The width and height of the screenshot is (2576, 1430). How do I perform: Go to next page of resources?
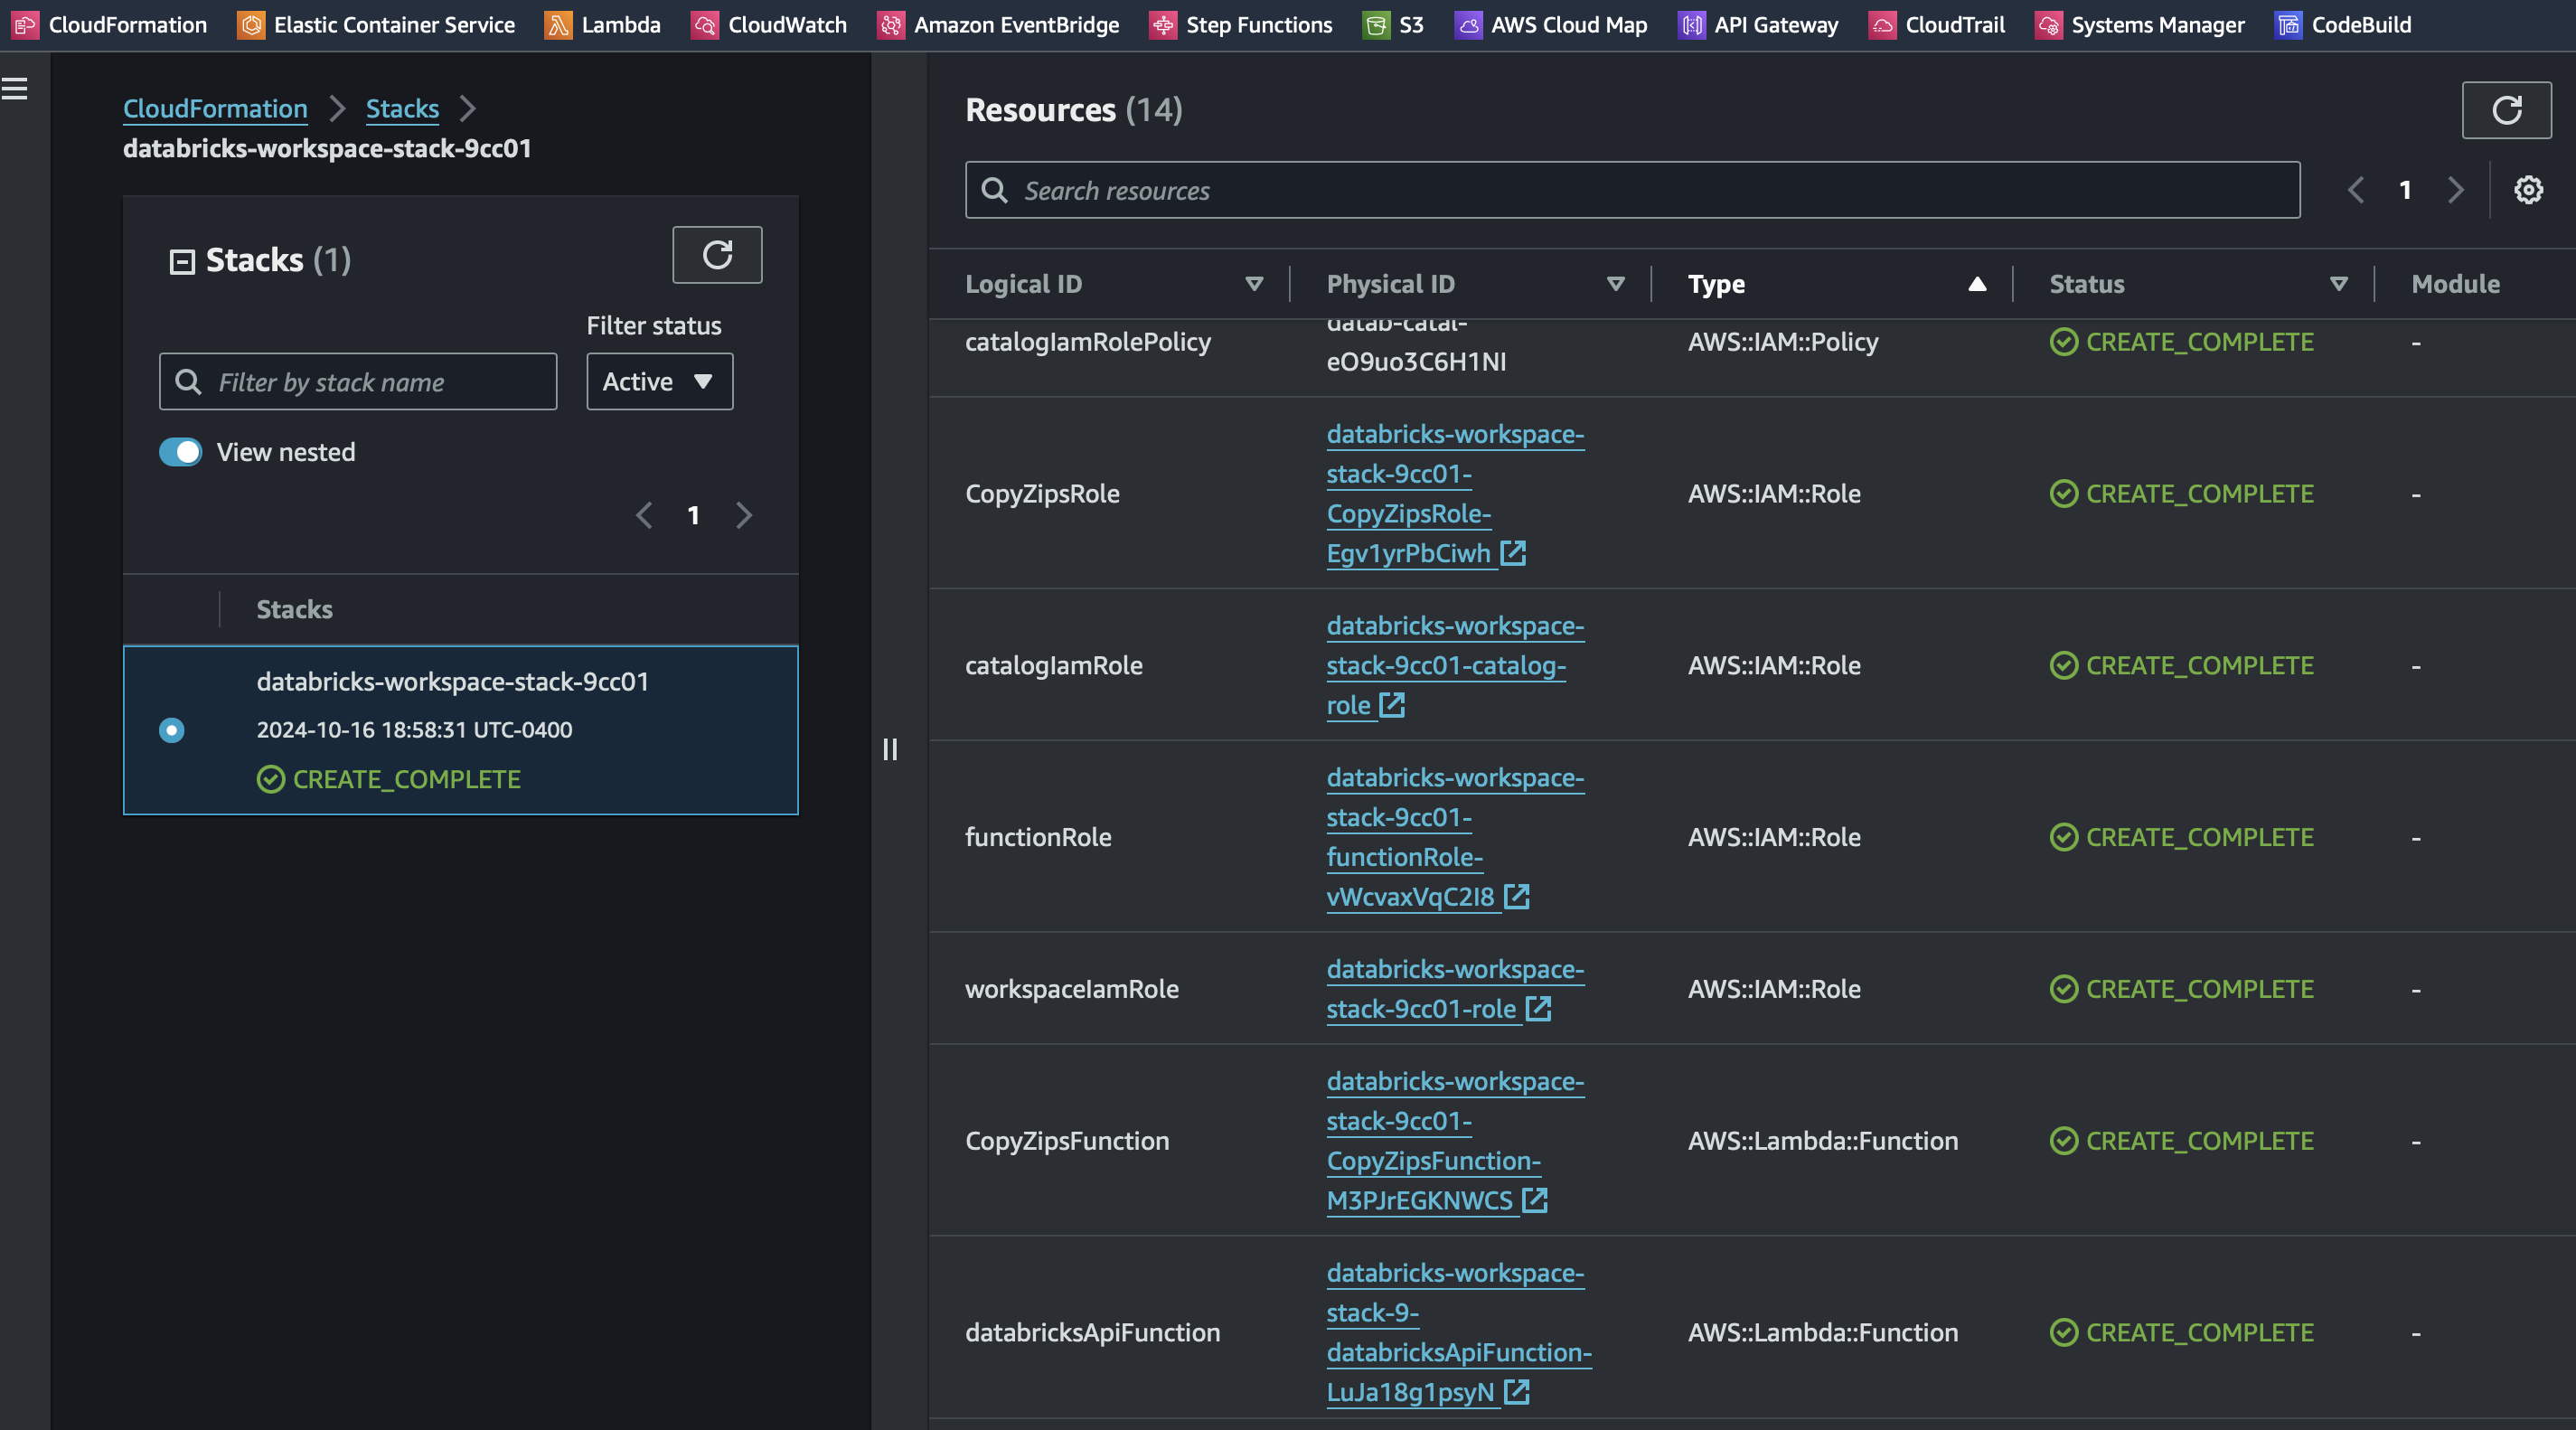2455,190
